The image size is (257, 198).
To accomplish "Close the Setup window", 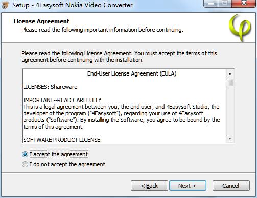I will click(x=244, y=4).
